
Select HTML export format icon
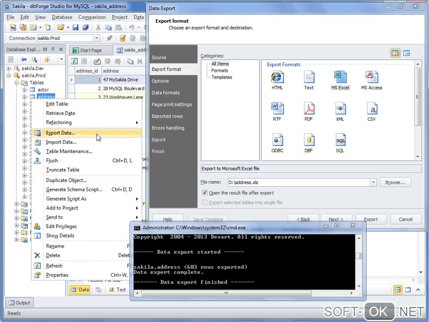[x=277, y=80]
